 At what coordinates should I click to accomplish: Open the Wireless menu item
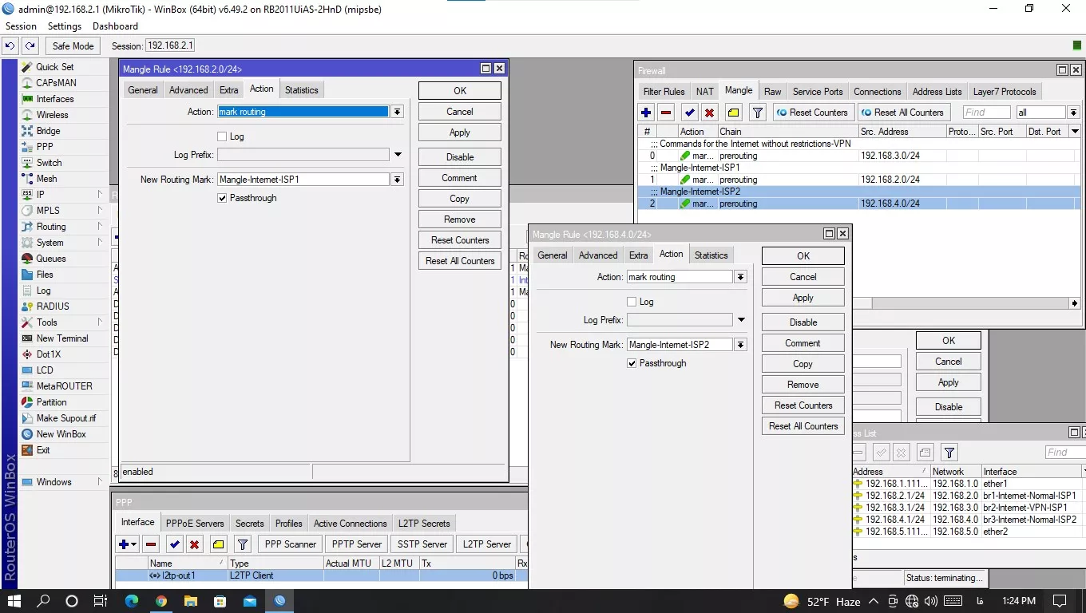(x=52, y=115)
